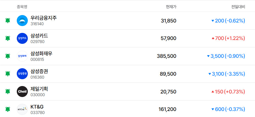Click the KT&G current price 161,200
This screenshot has height=117, width=255.
pos(167,109)
